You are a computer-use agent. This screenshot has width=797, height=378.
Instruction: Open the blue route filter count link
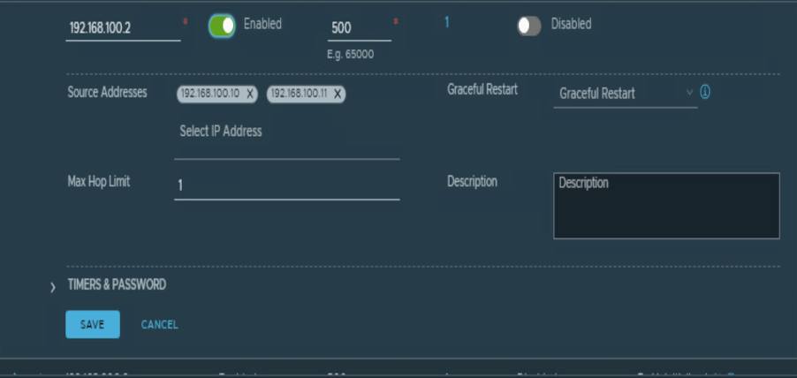(x=447, y=23)
